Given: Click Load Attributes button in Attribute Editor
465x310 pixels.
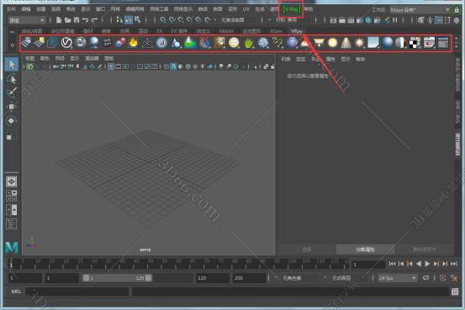Looking at the screenshot, I should (365, 250).
